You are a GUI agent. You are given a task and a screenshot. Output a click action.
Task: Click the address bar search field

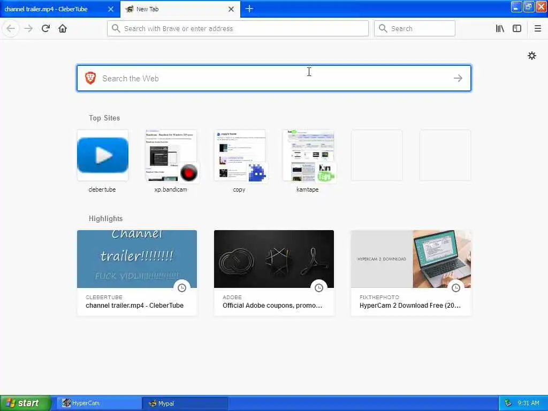tap(238, 28)
